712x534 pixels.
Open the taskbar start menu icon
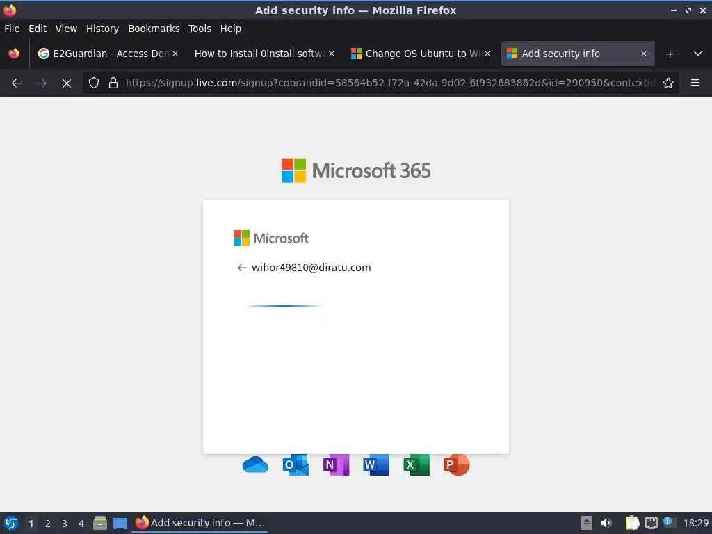[11, 523]
